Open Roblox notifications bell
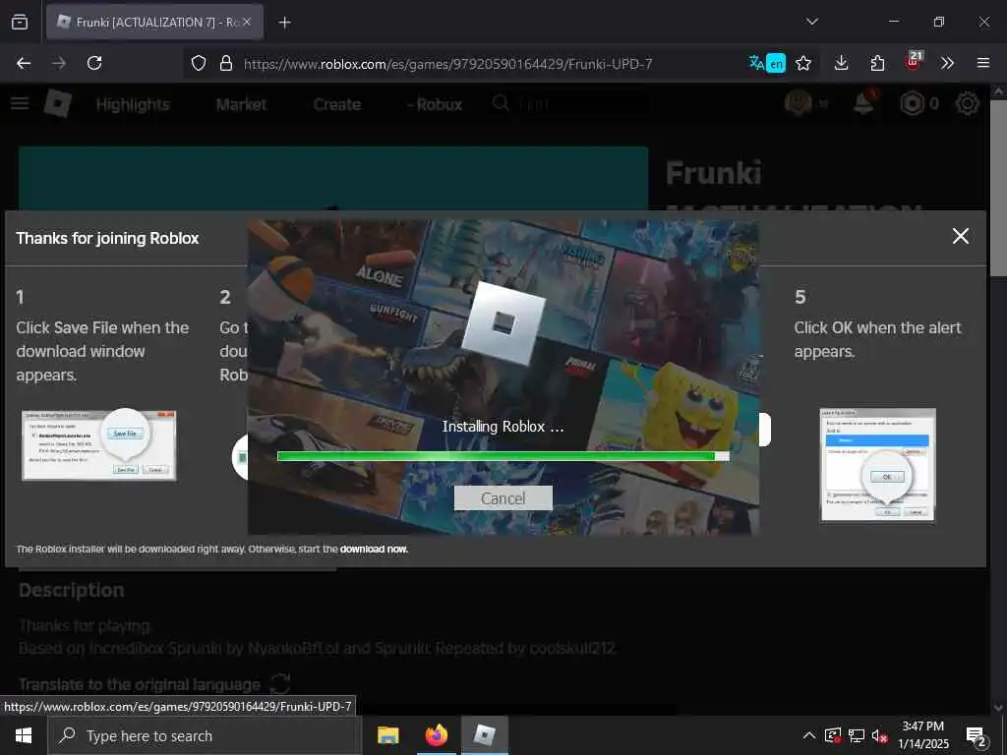The height and width of the screenshot is (755, 1007). pos(863,102)
